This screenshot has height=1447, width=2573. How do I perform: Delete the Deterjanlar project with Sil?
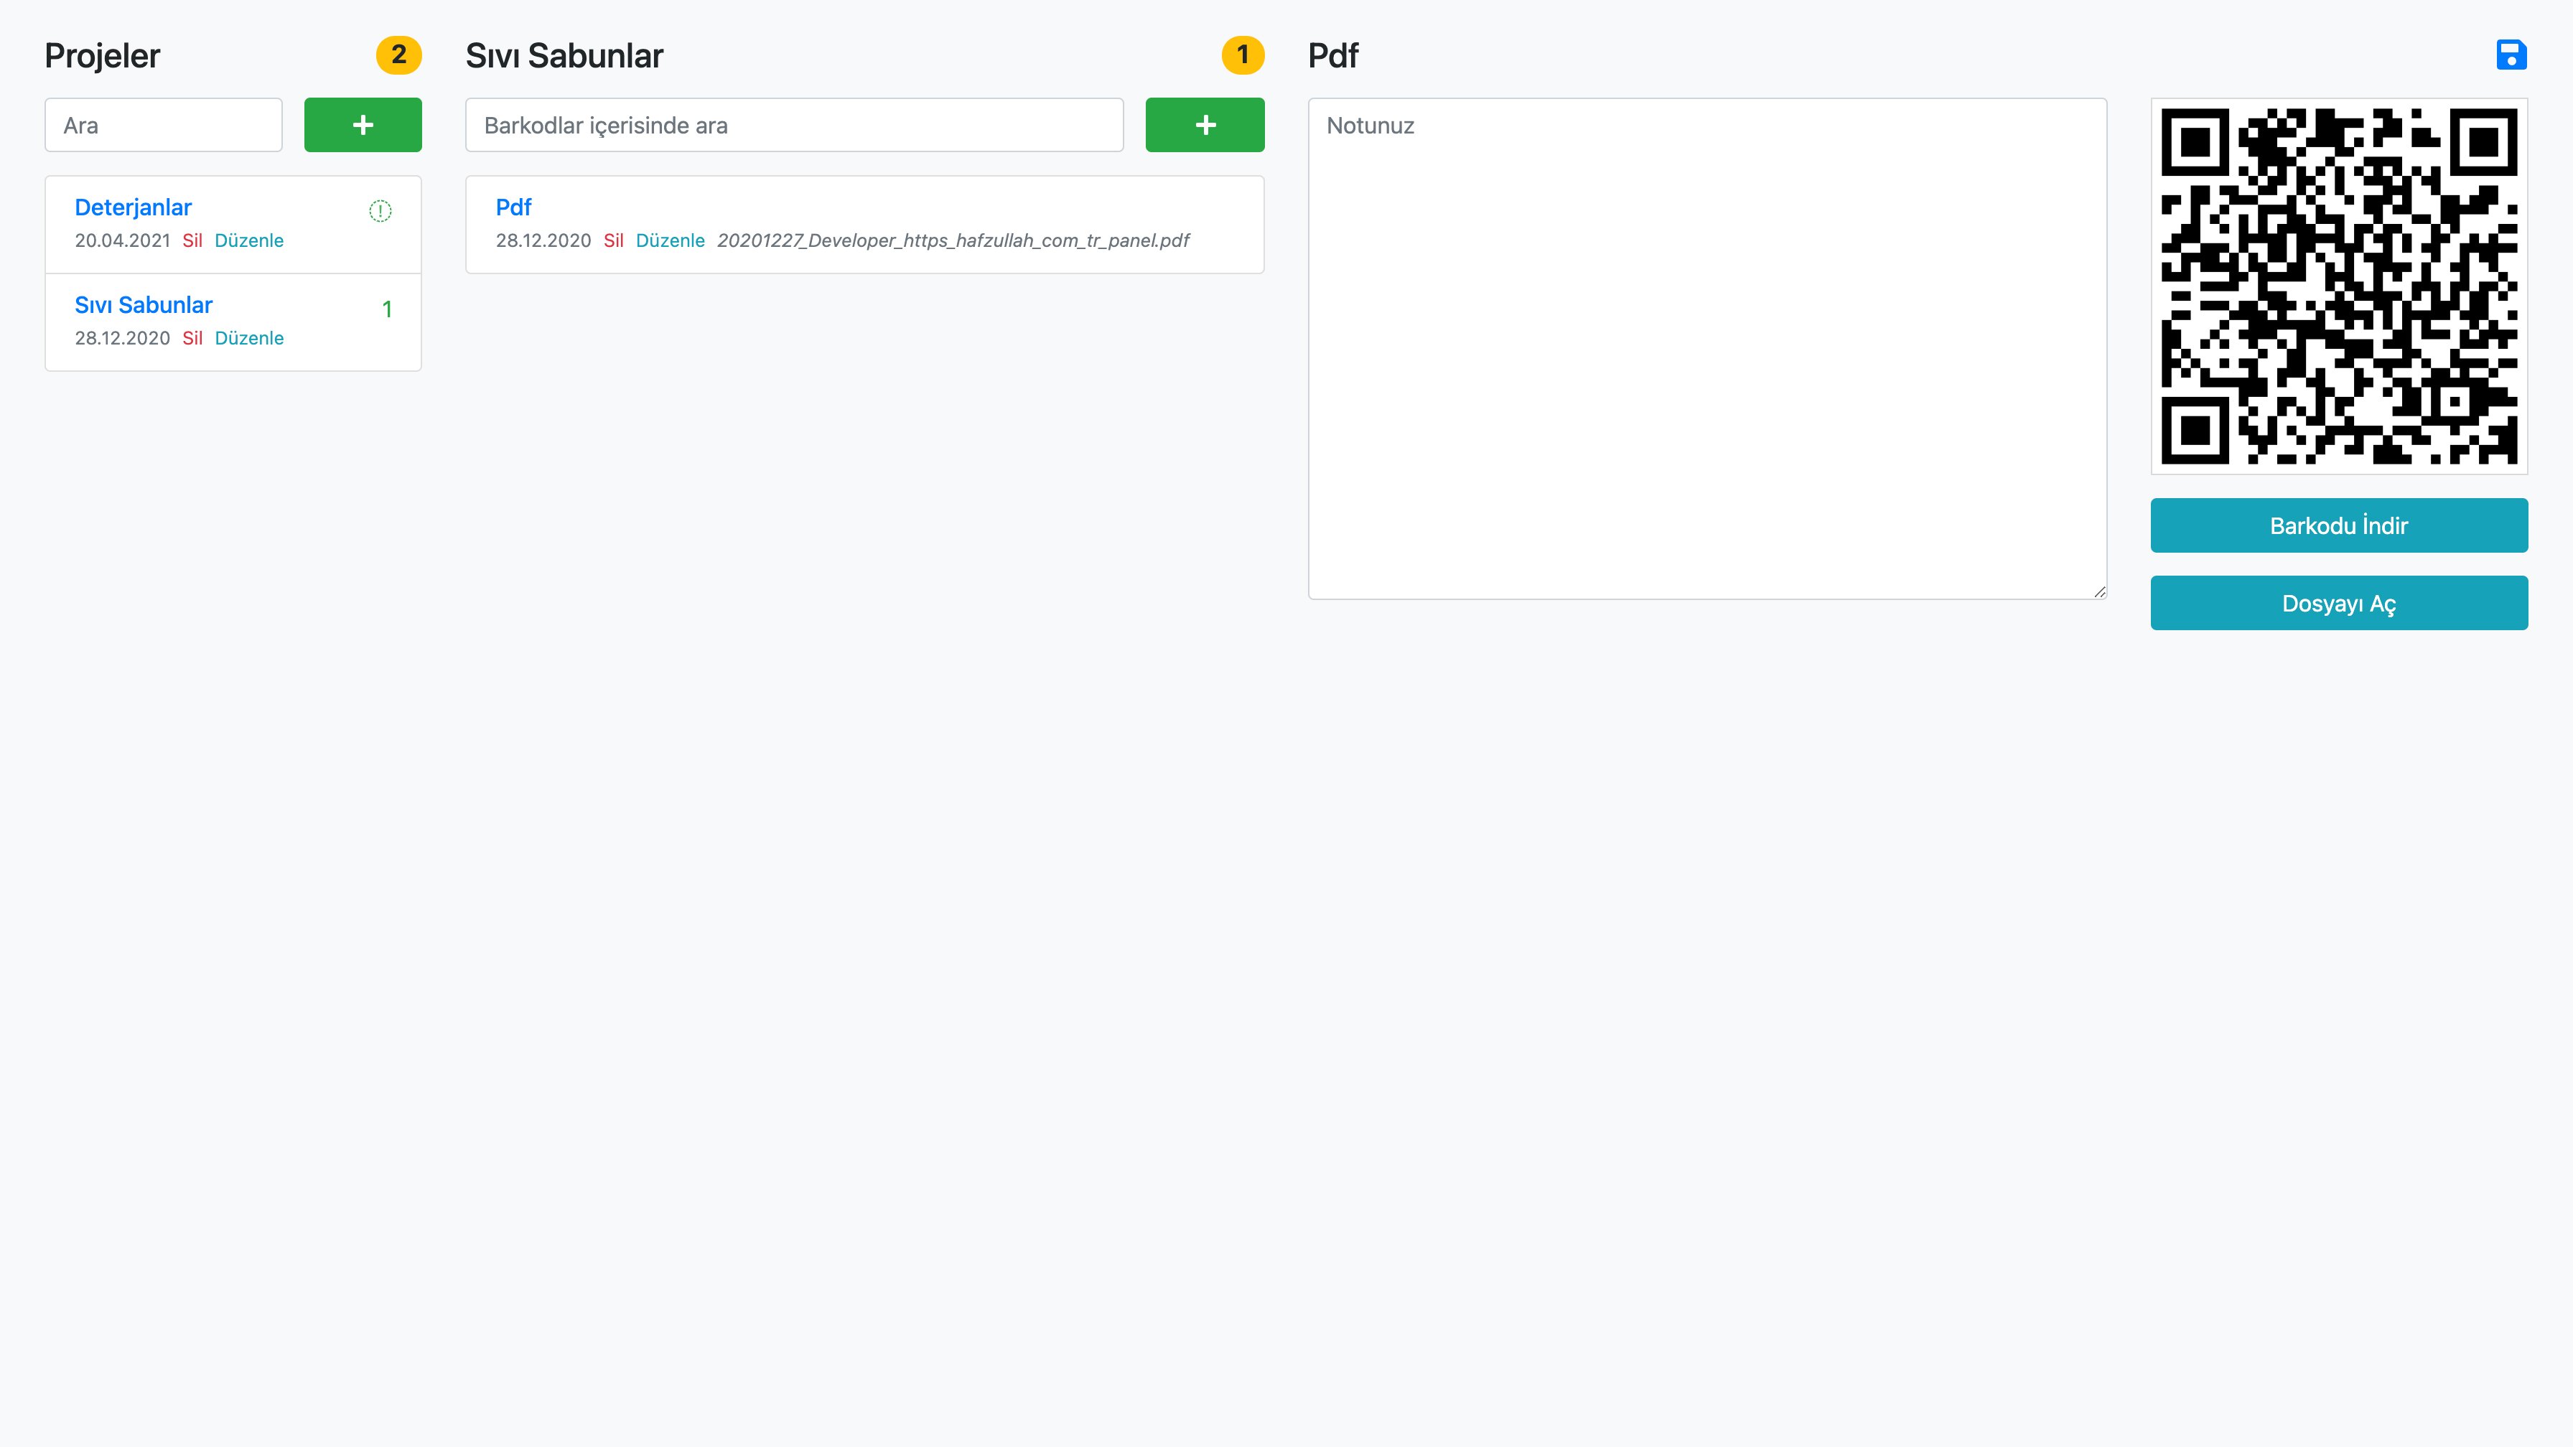click(193, 240)
